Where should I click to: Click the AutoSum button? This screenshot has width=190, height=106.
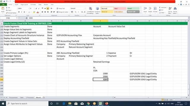[x=163, y=7]
